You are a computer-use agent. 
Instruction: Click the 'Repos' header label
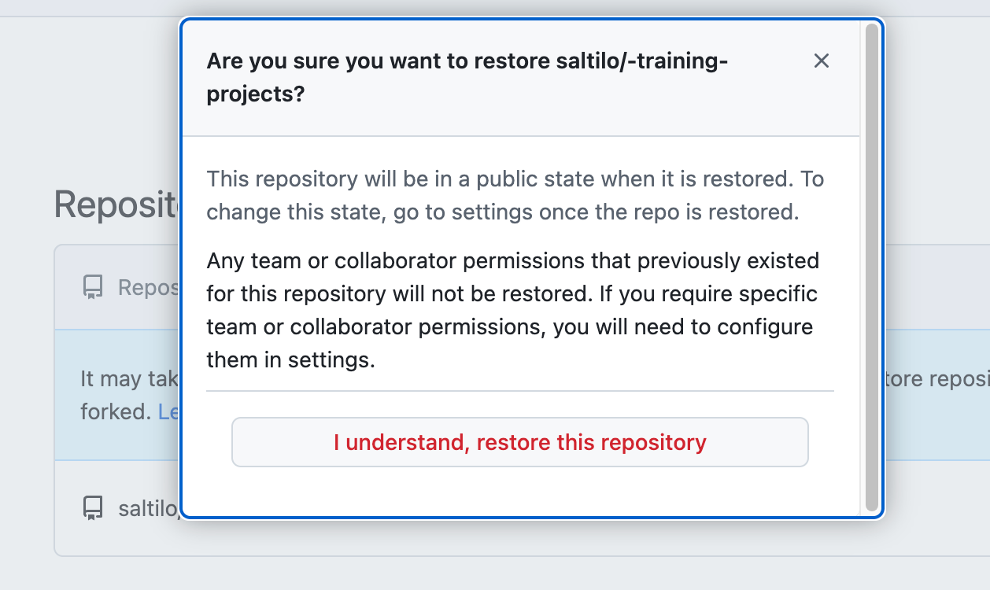tap(148, 288)
